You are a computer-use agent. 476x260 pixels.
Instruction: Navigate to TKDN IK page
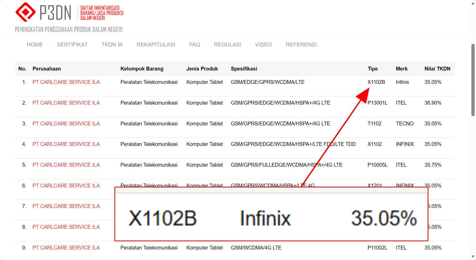coord(112,44)
